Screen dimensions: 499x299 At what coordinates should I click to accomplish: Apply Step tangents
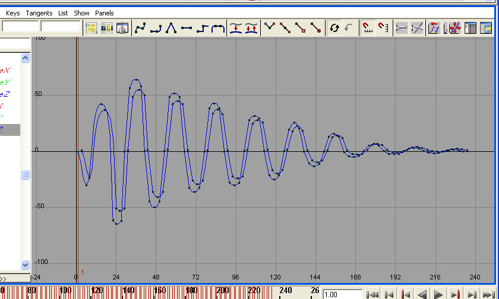(202, 28)
